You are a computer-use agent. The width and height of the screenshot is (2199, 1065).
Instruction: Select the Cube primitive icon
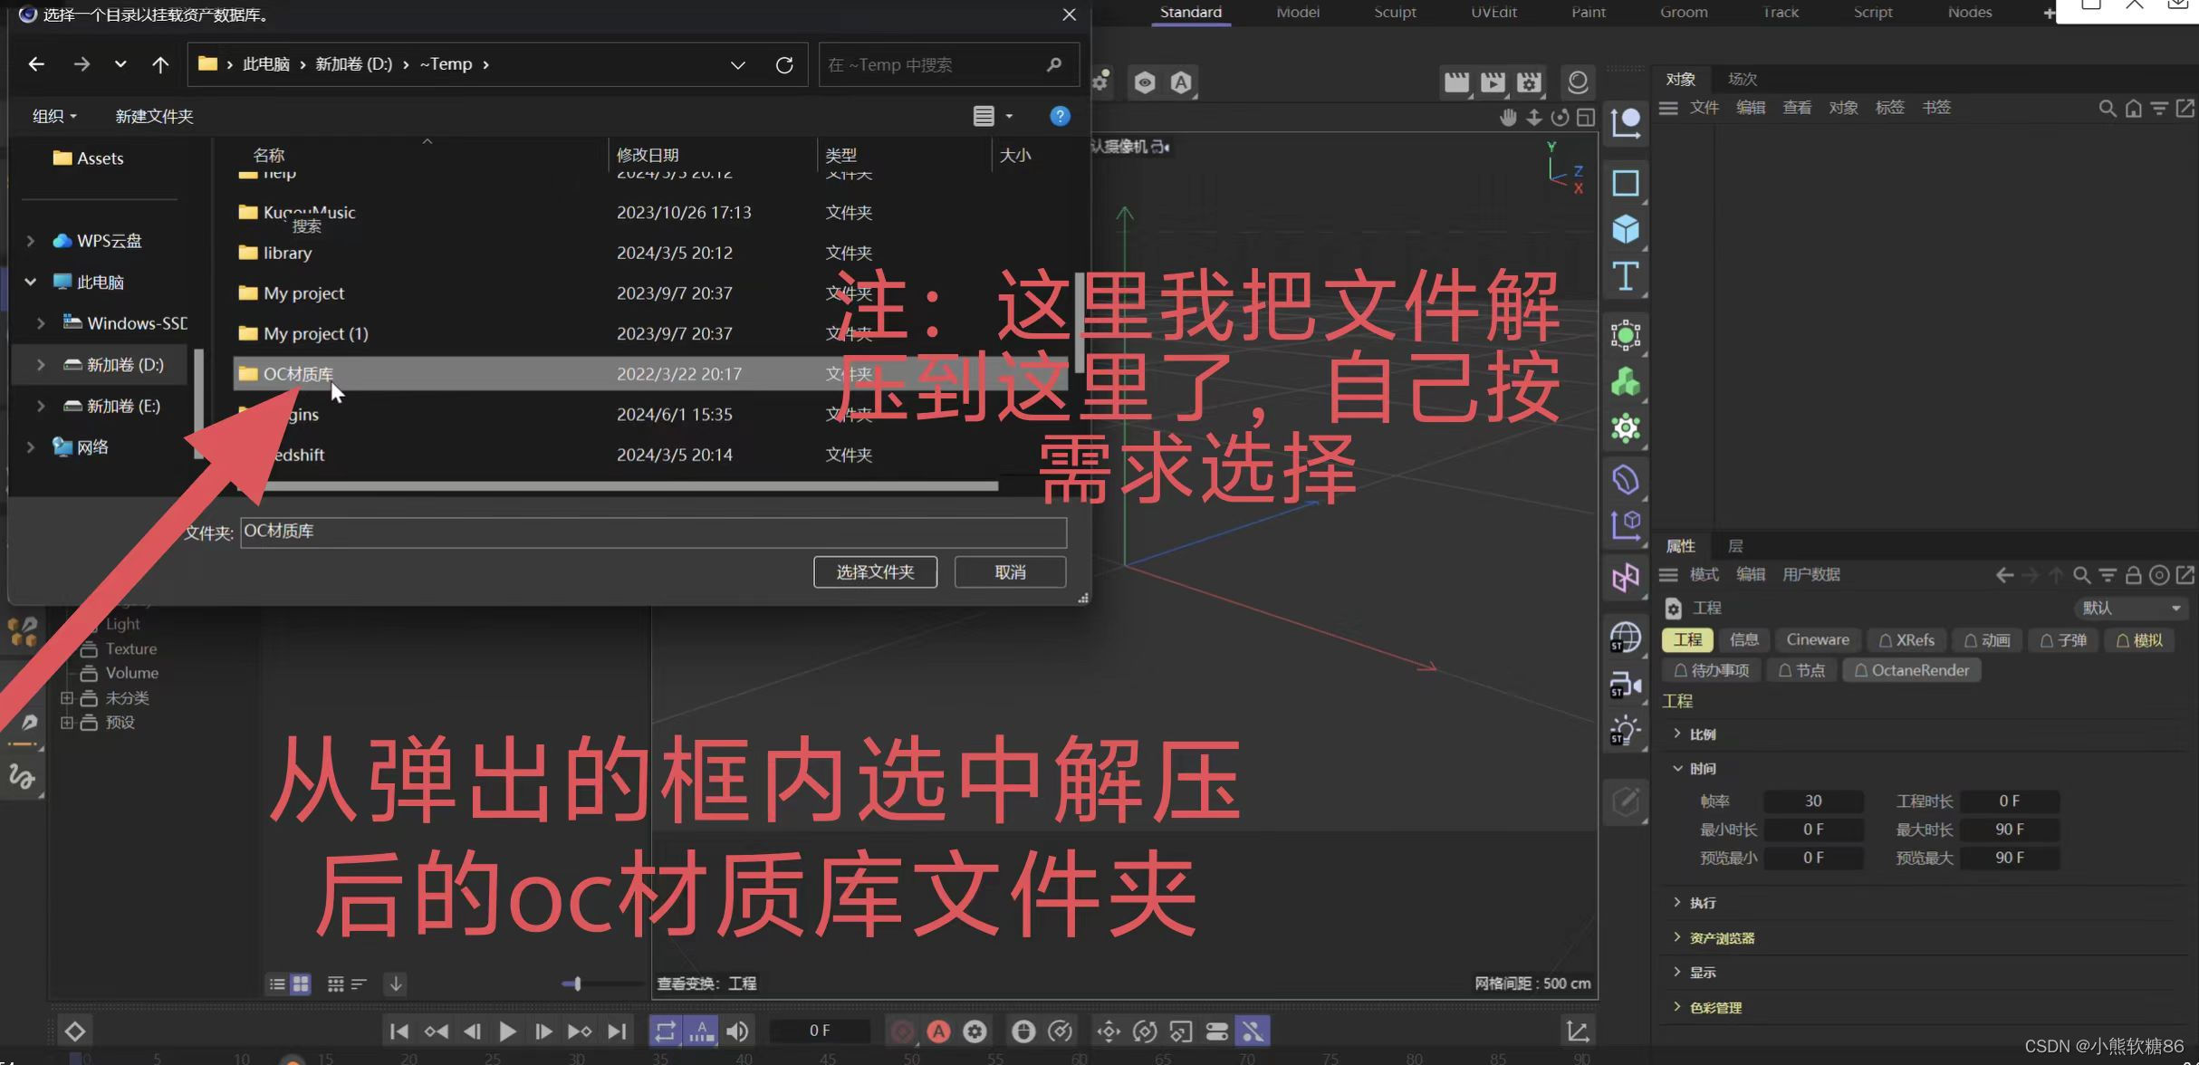1625,229
